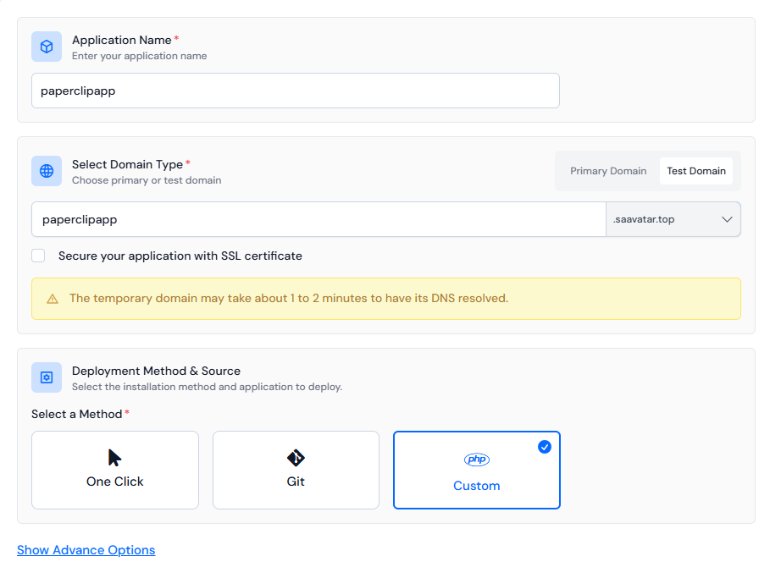Switch to the Primary Domain tab

point(608,171)
